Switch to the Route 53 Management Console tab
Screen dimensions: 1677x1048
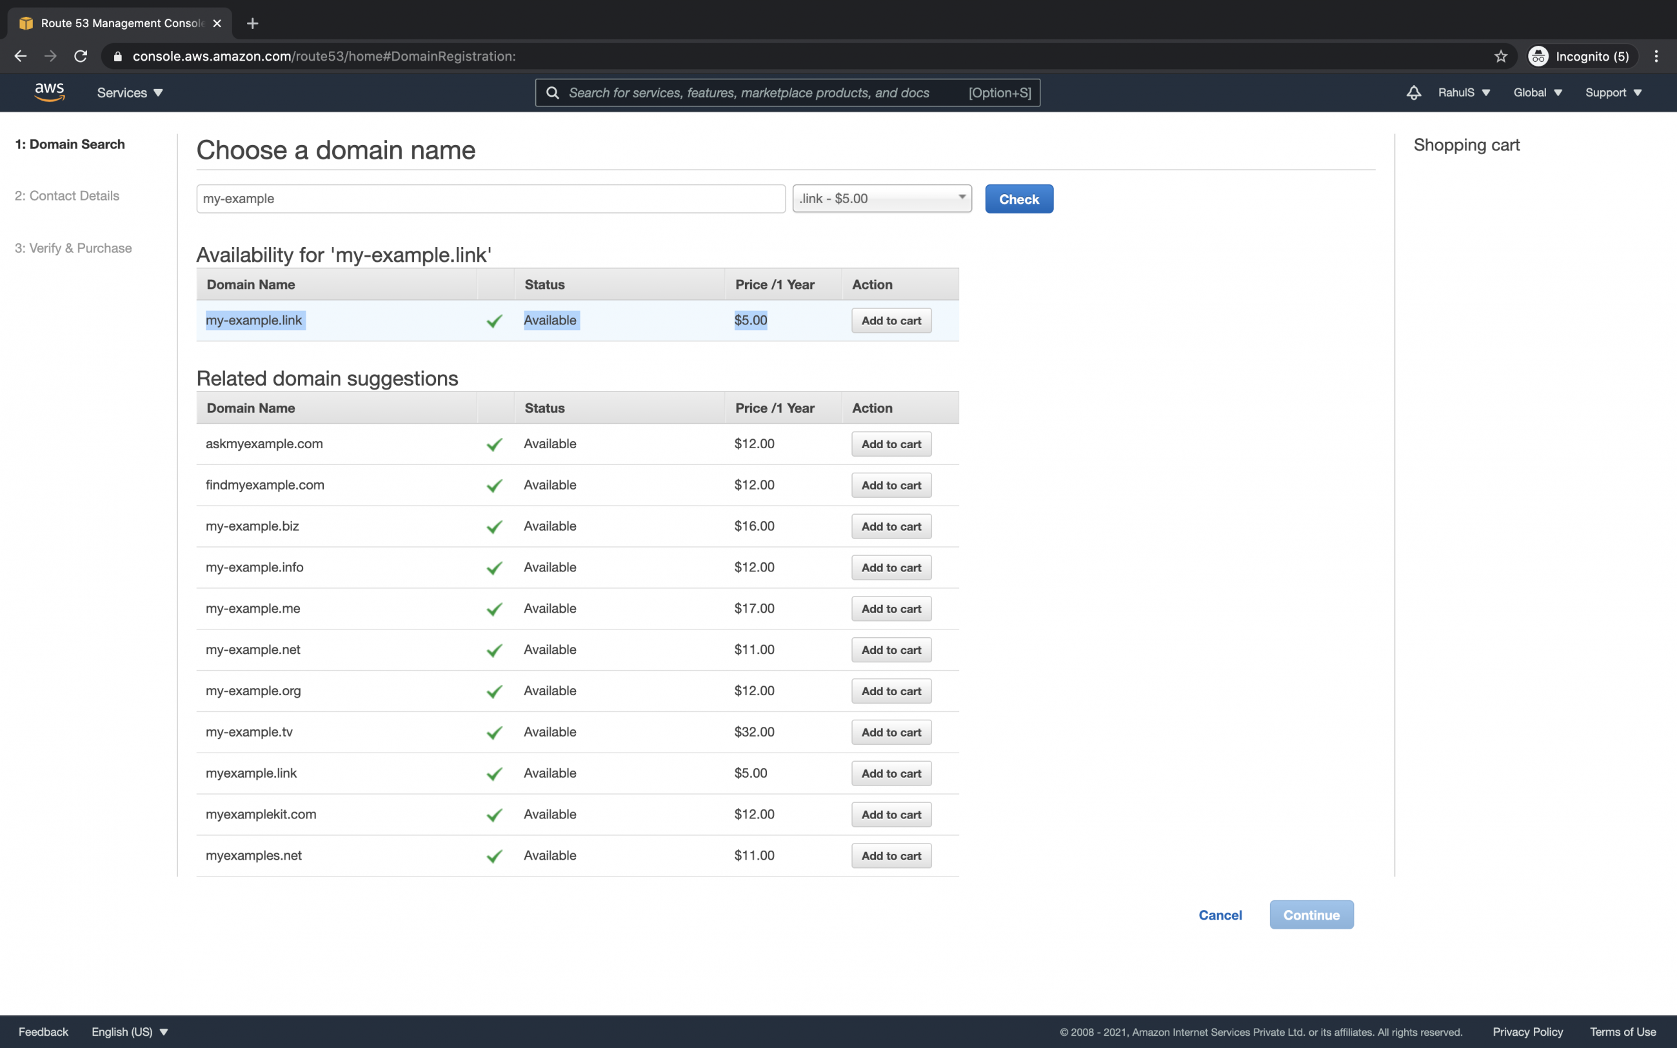tap(118, 23)
